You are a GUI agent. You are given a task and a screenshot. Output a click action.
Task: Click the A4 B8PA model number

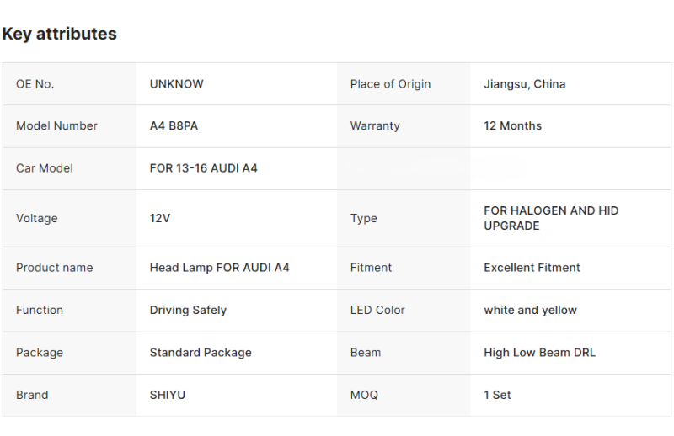point(174,126)
